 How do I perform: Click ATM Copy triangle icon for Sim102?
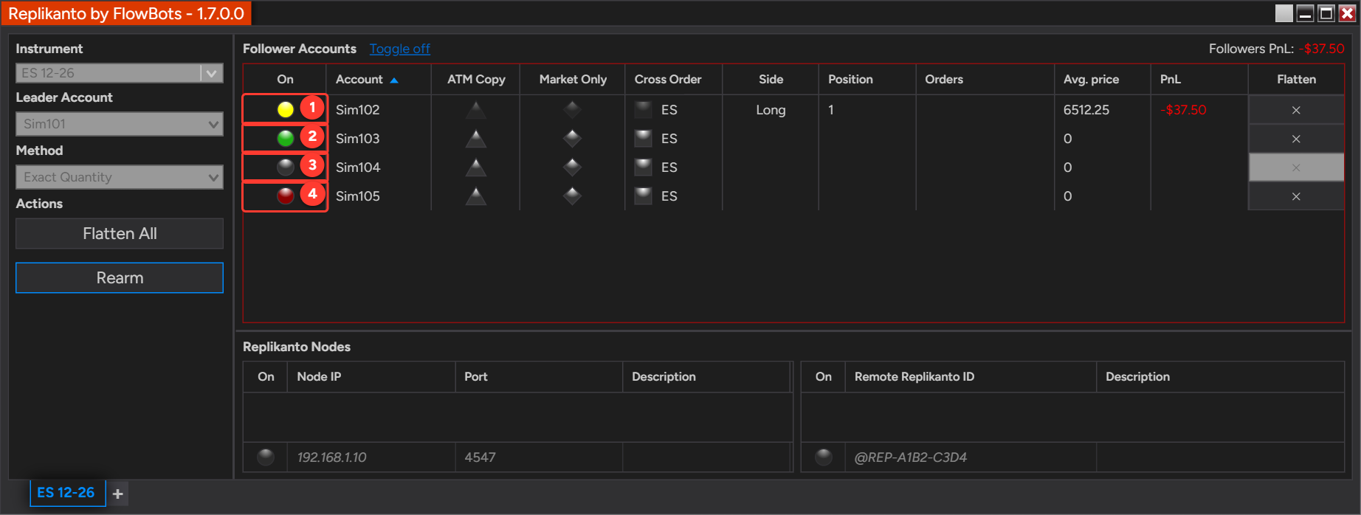pyautogui.click(x=476, y=110)
